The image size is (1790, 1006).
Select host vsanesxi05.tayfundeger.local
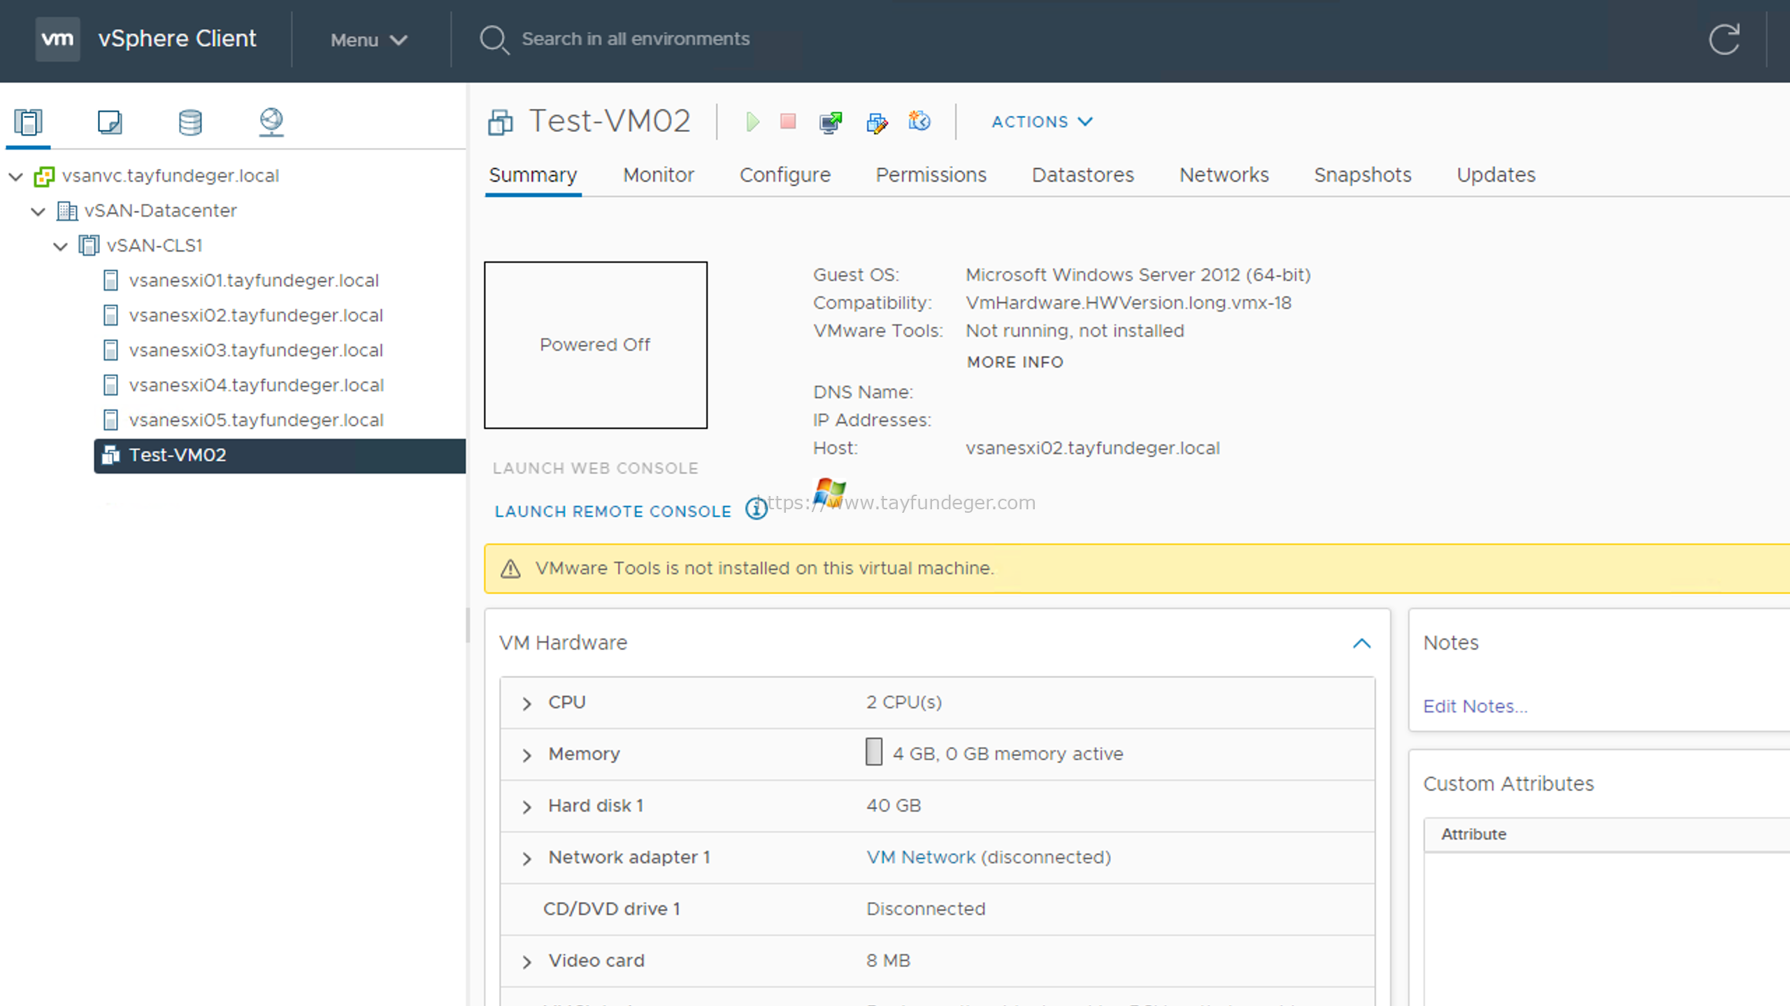tap(257, 420)
